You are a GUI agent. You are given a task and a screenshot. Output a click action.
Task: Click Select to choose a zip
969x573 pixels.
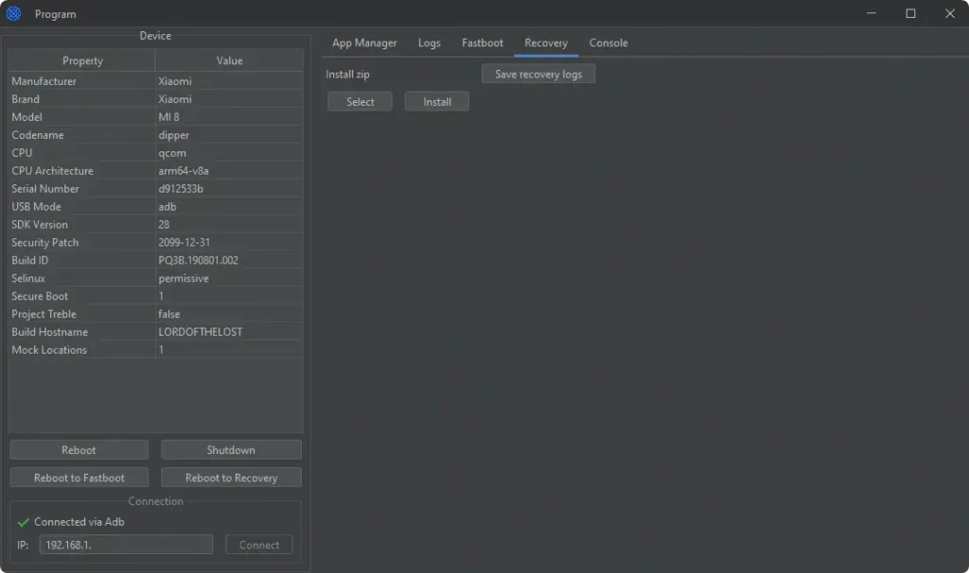click(360, 102)
